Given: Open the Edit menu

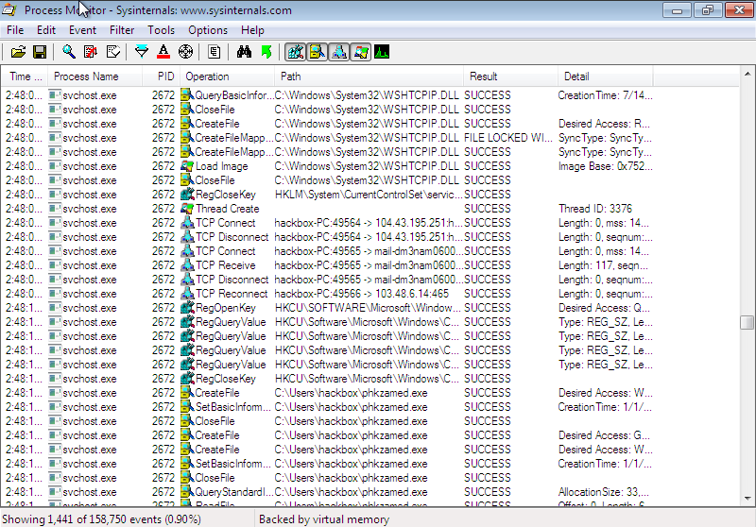Looking at the screenshot, I should coord(46,30).
